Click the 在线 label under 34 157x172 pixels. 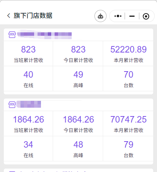[x=28, y=155]
